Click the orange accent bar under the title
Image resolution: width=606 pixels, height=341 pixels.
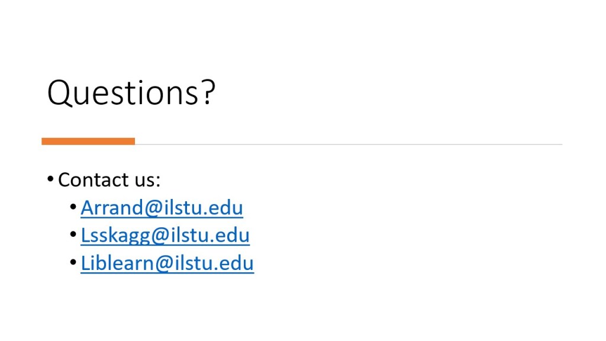point(88,141)
